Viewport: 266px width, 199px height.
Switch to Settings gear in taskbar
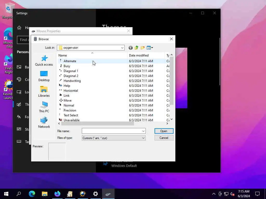(96, 194)
